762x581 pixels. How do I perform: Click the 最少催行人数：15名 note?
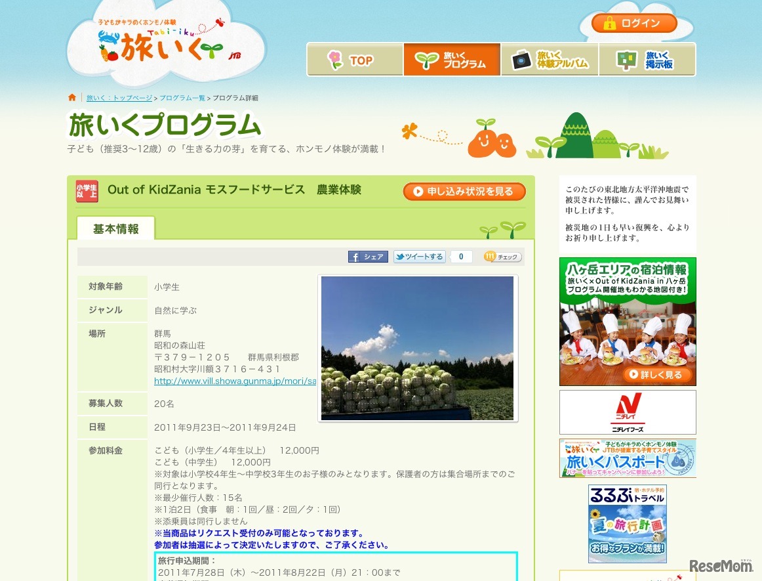click(x=198, y=498)
